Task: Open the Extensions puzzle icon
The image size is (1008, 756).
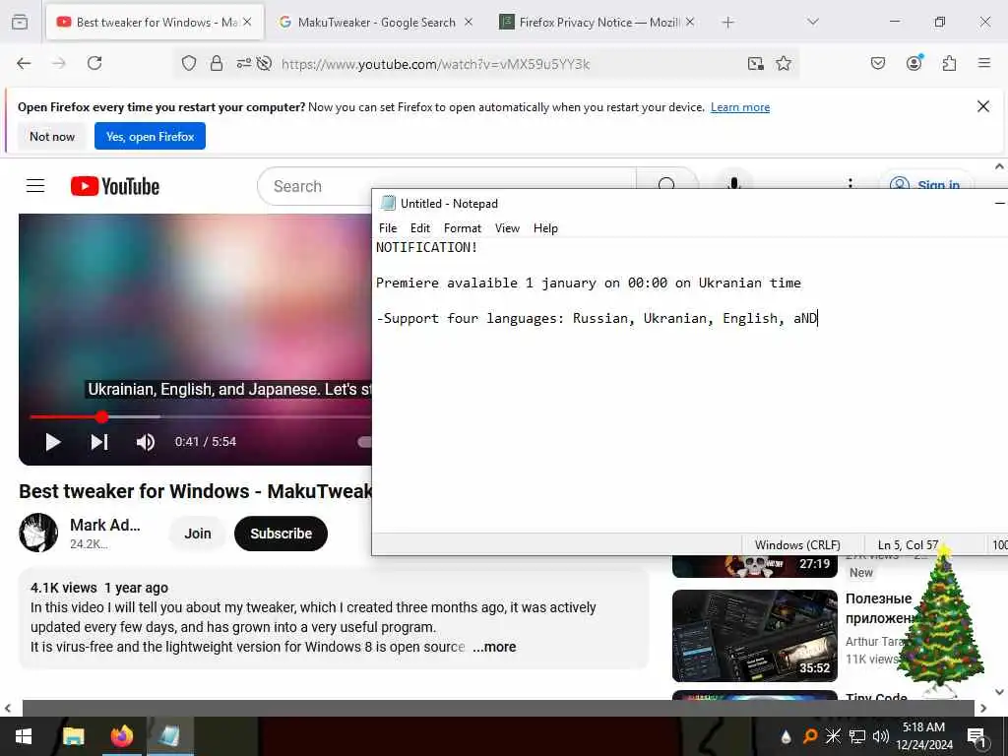Action: coord(949,63)
